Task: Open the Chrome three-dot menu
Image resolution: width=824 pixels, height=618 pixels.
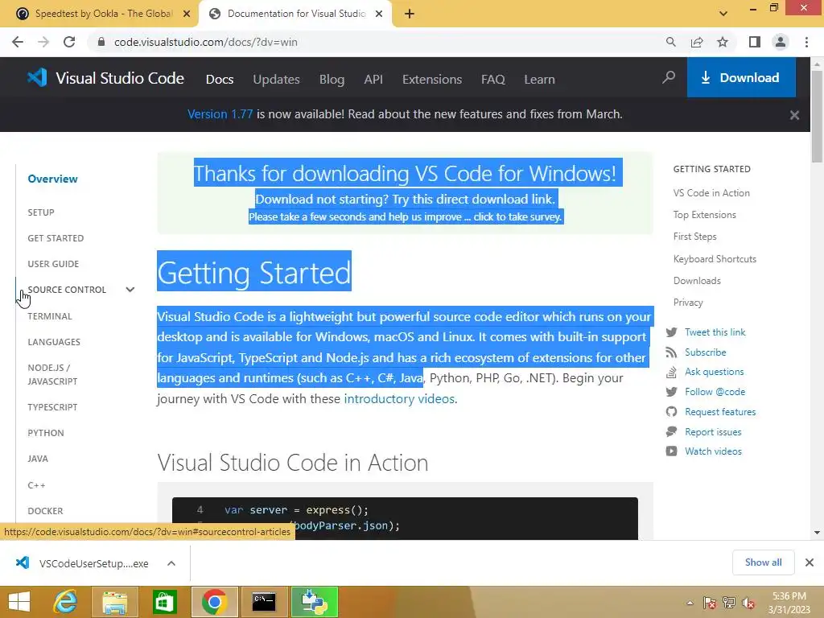Action: coord(806,42)
